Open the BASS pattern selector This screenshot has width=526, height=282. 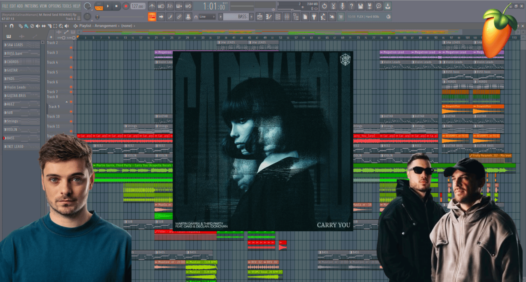click(236, 16)
